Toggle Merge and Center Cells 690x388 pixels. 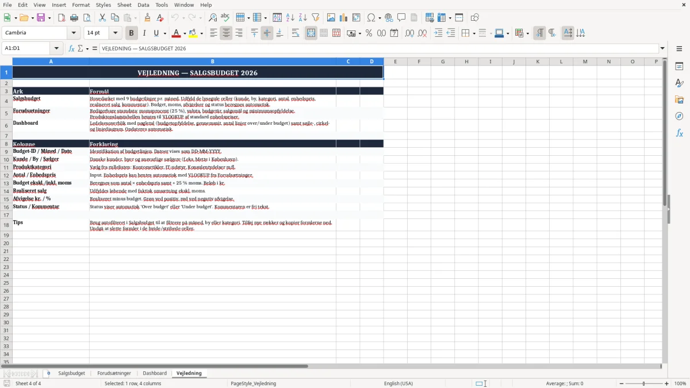[x=311, y=33]
